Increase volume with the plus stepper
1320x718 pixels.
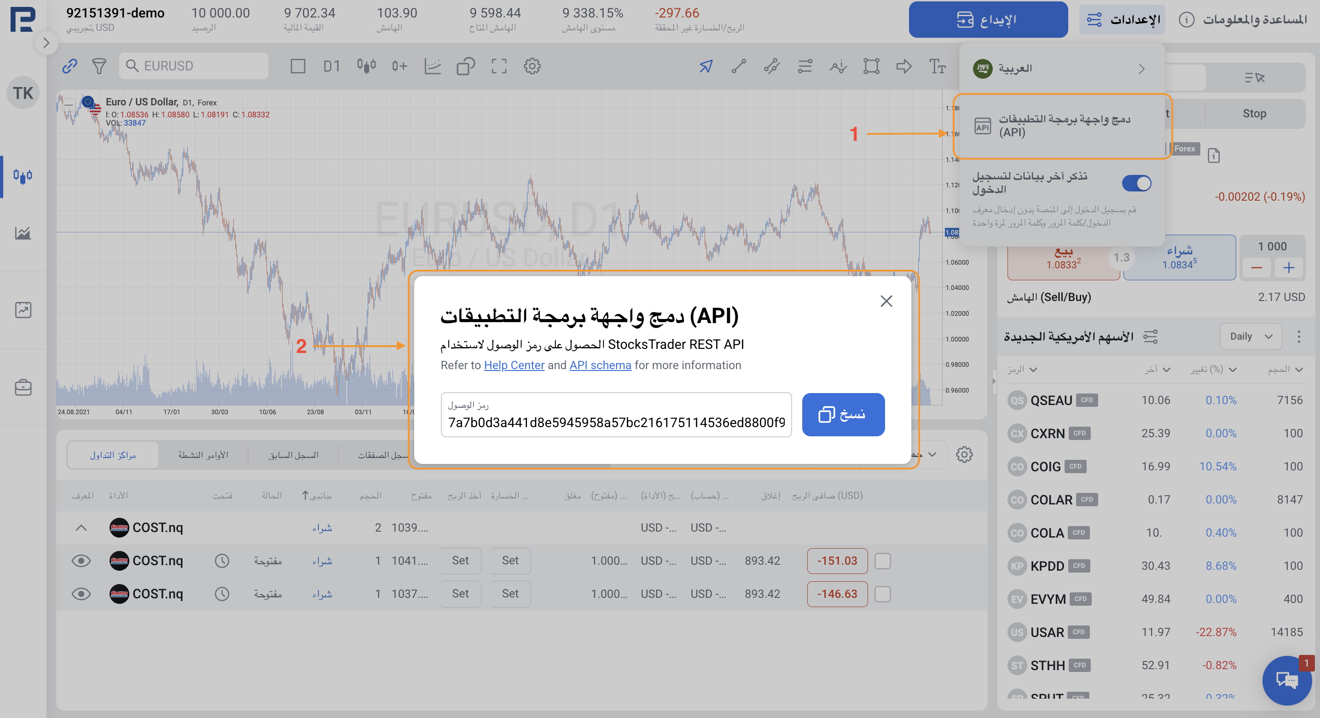1288,267
